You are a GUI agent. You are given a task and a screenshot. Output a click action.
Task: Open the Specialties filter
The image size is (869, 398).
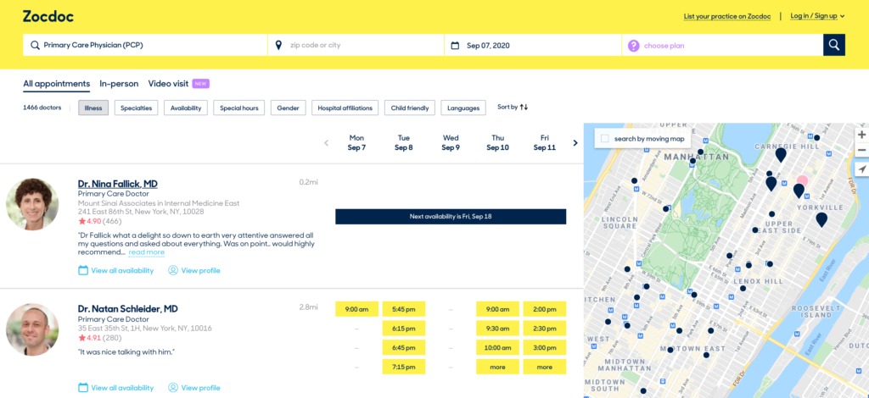[137, 108]
